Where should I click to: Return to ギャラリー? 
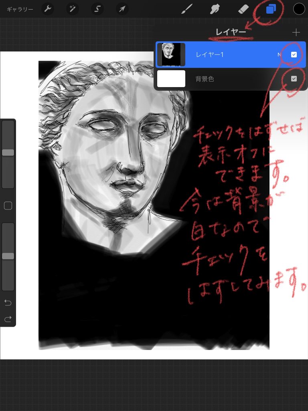[x=20, y=10]
